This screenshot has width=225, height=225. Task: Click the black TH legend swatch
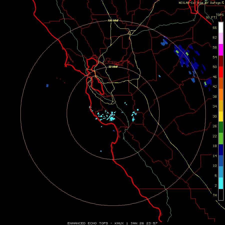[221, 194]
